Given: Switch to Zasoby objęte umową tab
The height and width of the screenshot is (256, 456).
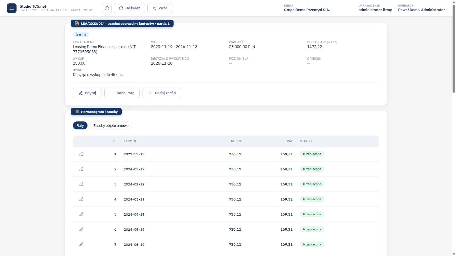Looking at the screenshot, I should coord(111,125).
